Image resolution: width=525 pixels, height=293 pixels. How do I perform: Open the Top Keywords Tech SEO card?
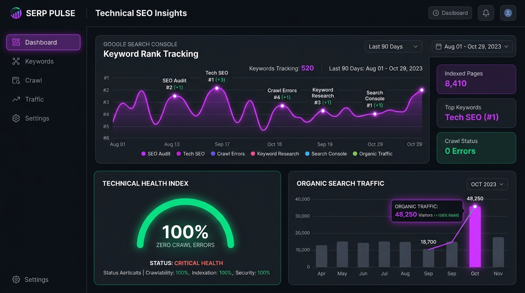[x=476, y=113]
